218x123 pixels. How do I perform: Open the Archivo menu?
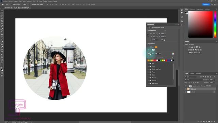5,1
